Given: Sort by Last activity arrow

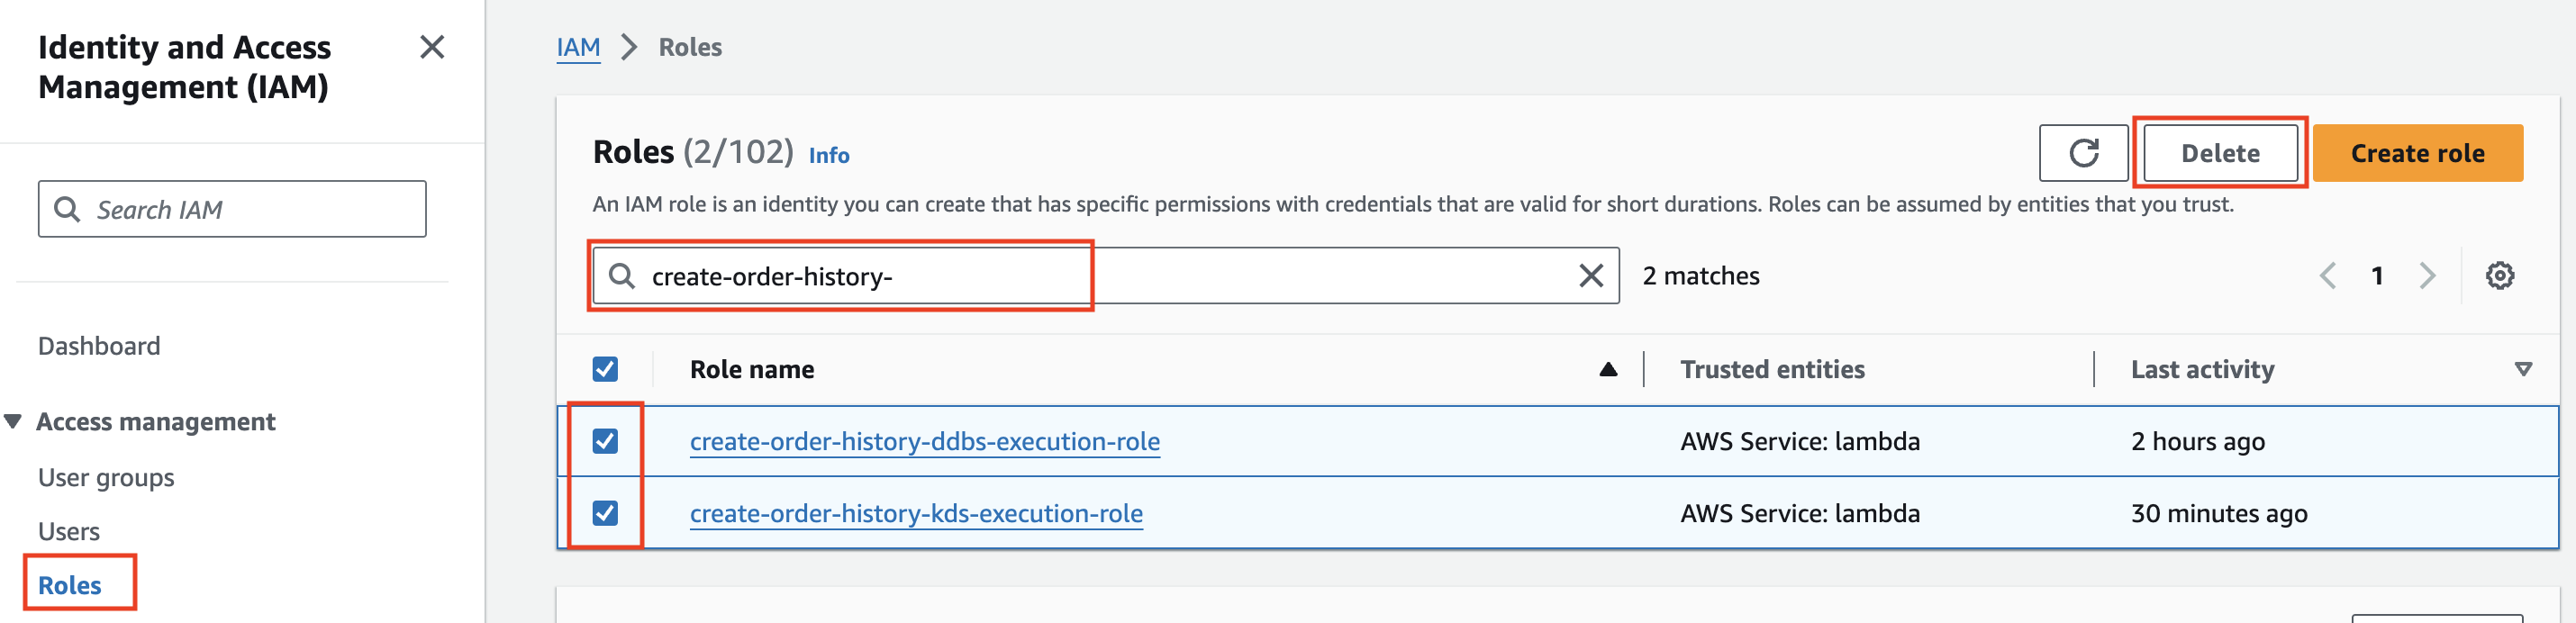Looking at the screenshot, I should pos(2523,369).
